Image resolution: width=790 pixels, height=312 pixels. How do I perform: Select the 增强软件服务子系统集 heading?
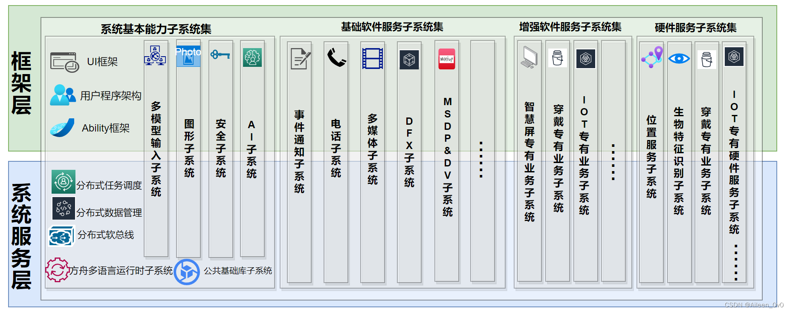[570, 27]
